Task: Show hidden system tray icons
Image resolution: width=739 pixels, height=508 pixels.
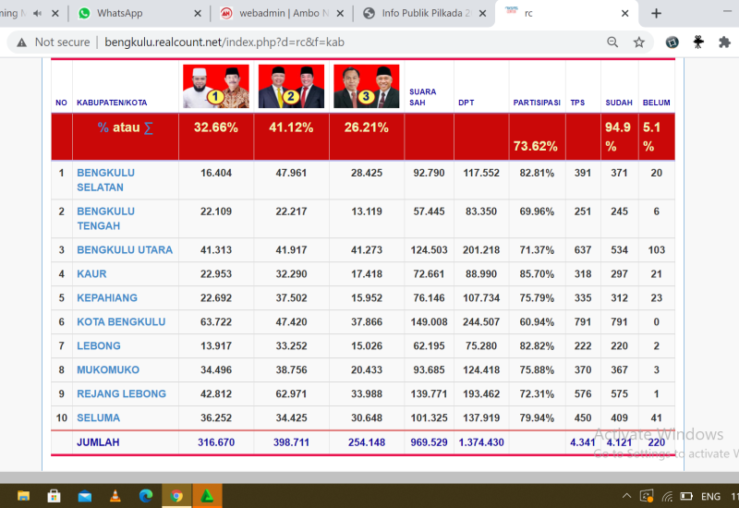Action: [626, 496]
